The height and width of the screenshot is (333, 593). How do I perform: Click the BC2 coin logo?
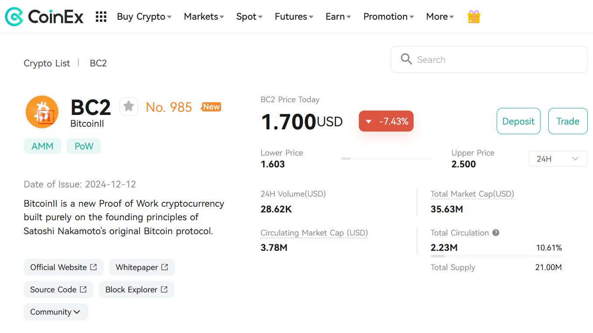(42, 111)
